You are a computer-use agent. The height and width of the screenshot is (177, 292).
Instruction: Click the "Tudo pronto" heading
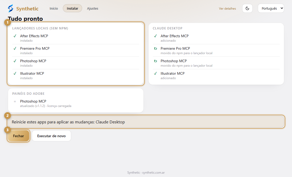pyautogui.click(x=25, y=18)
